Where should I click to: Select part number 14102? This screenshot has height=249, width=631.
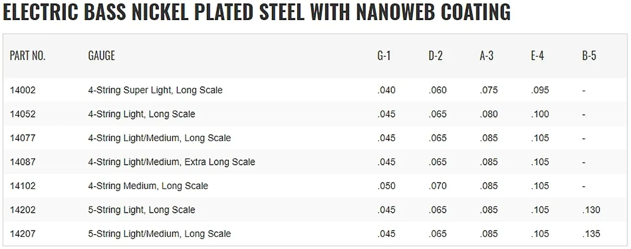pyautogui.click(x=23, y=186)
